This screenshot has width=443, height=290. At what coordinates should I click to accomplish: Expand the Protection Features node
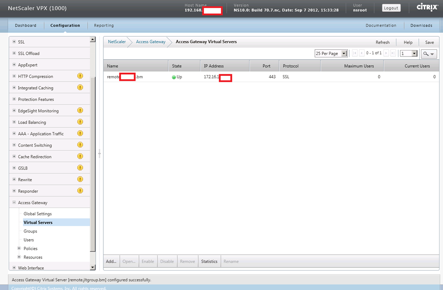(x=14, y=99)
